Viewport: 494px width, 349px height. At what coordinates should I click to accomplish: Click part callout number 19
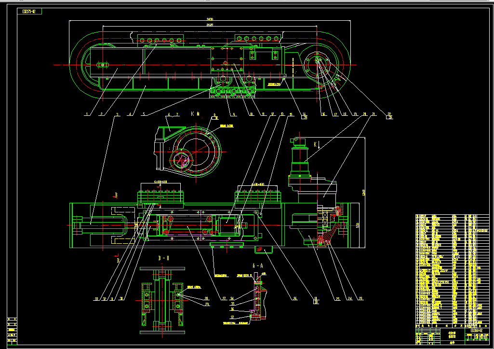point(355,114)
